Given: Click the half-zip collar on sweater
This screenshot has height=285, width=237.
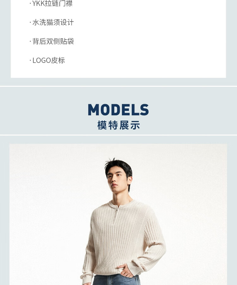Looking at the screenshot, I should (116, 213).
